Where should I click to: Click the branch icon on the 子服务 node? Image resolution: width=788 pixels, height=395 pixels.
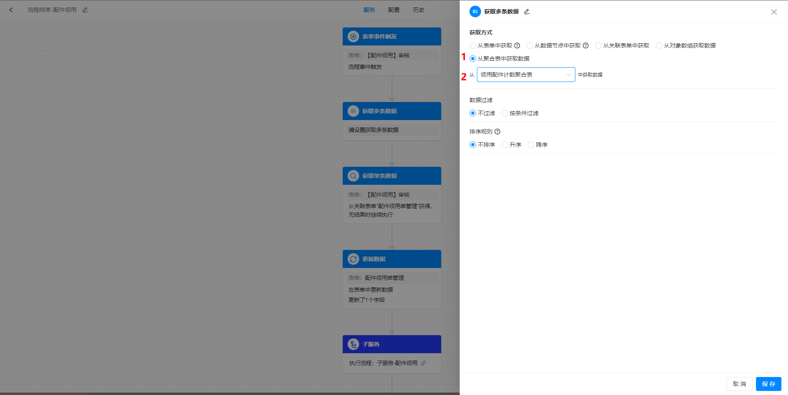[353, 344]
